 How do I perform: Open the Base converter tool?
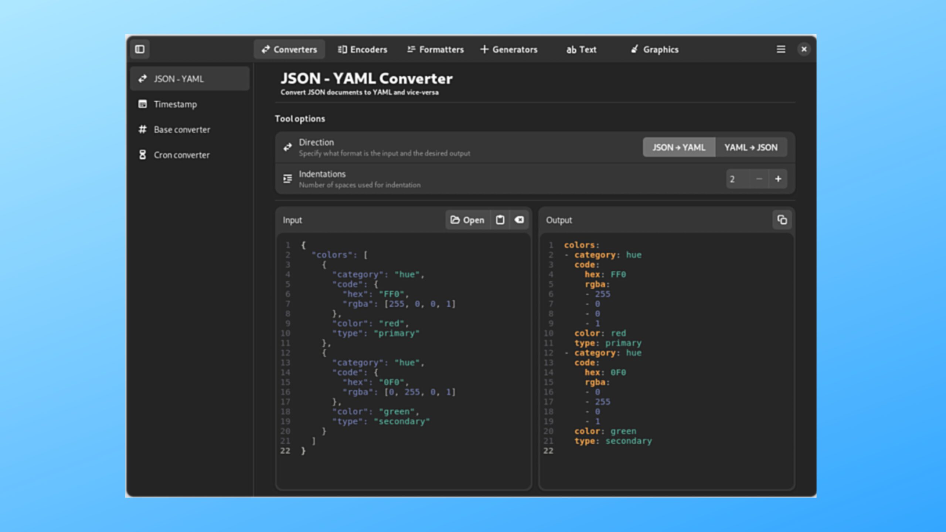pos(190,130)
